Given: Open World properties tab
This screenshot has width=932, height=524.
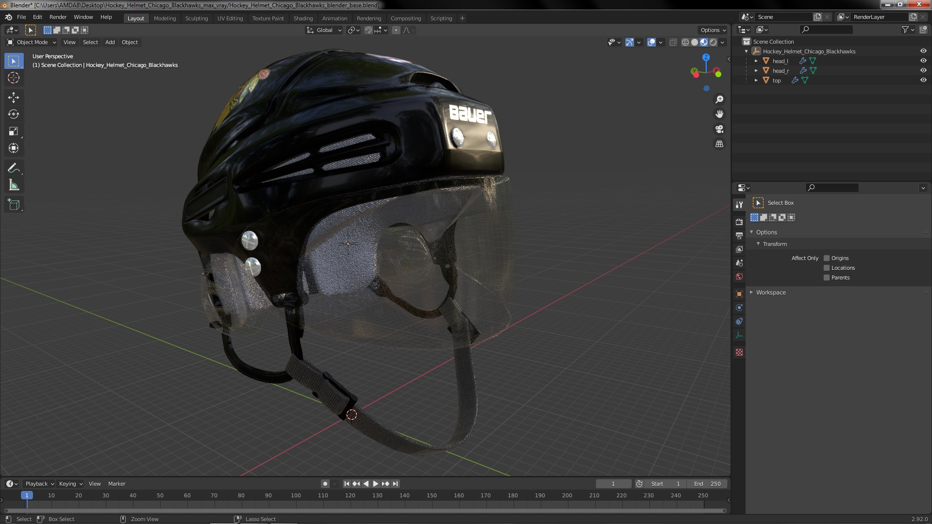Looking at the screenshot, I should [739, 277].
